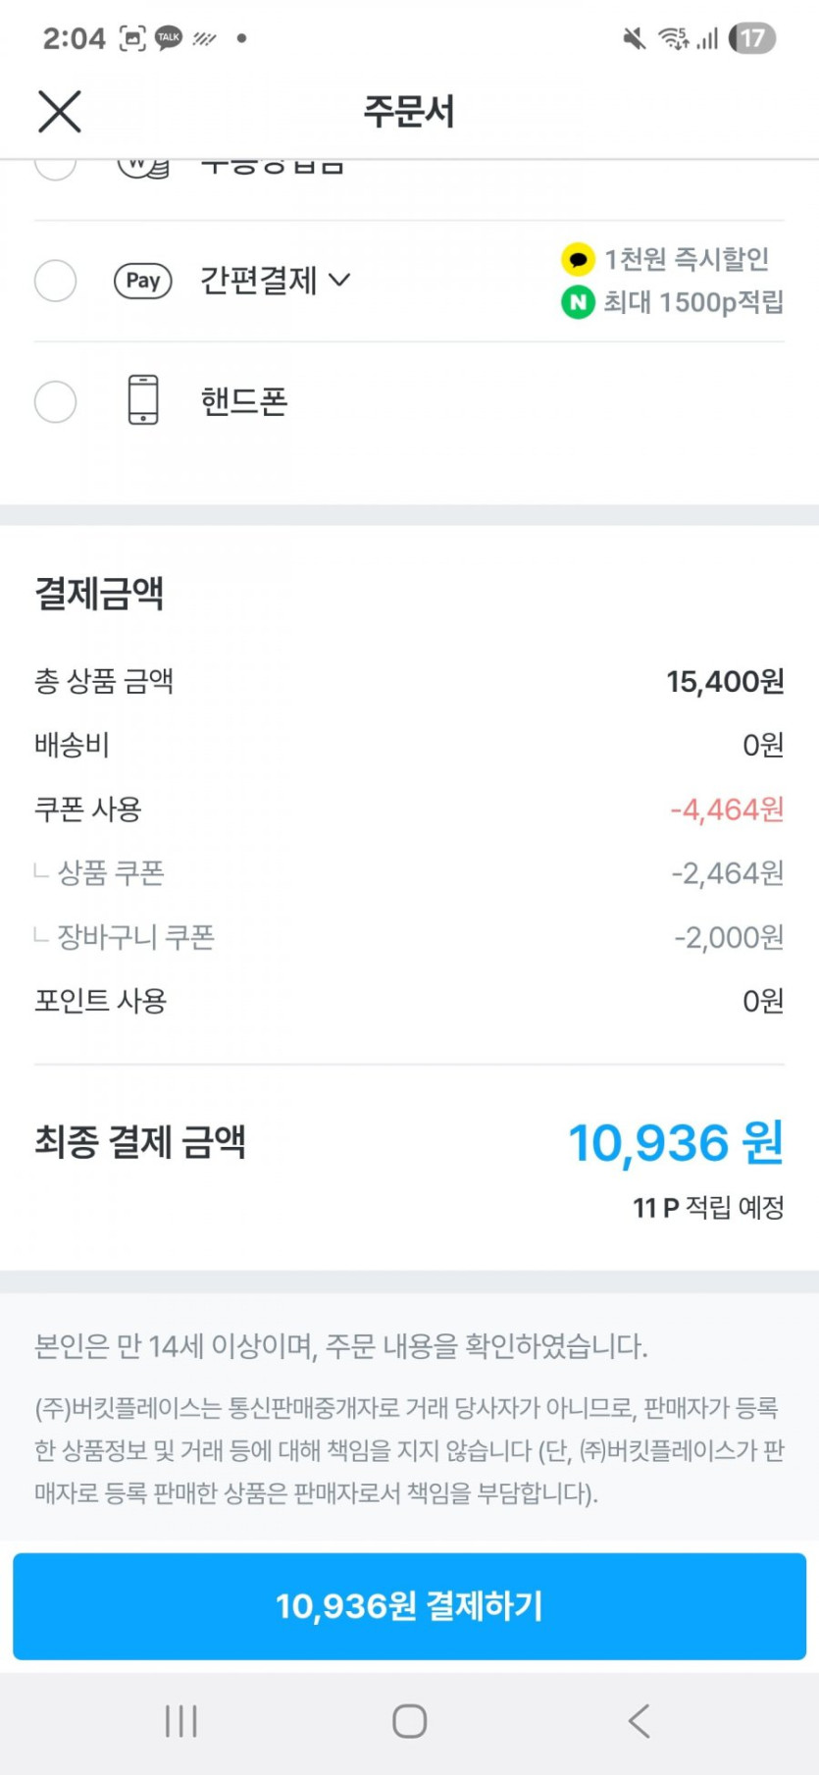Tap the Android back arrow
Image resolution: width=819 pixels, height=1775 pixels.
point(639,1720)
